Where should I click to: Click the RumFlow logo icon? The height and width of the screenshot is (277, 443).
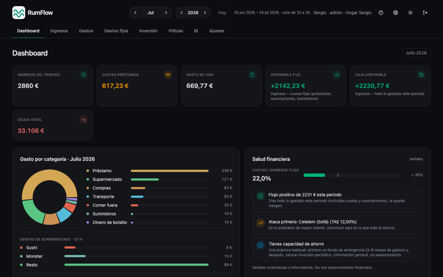point(19,13)
